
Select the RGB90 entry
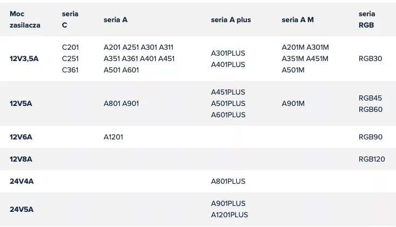[371, 137]
